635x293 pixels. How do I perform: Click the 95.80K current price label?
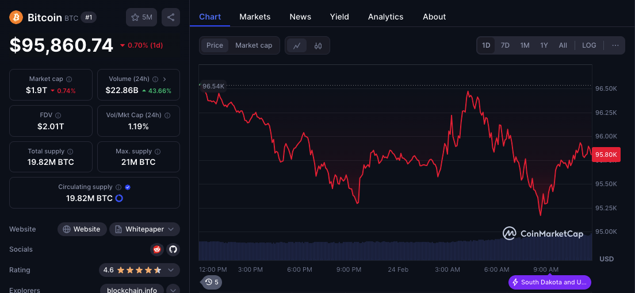(606, 155)
